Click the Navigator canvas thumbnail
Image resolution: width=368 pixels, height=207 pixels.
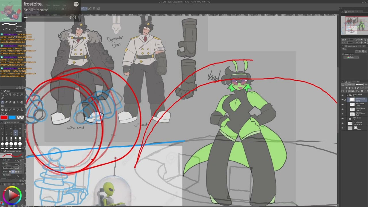point(354,25)
